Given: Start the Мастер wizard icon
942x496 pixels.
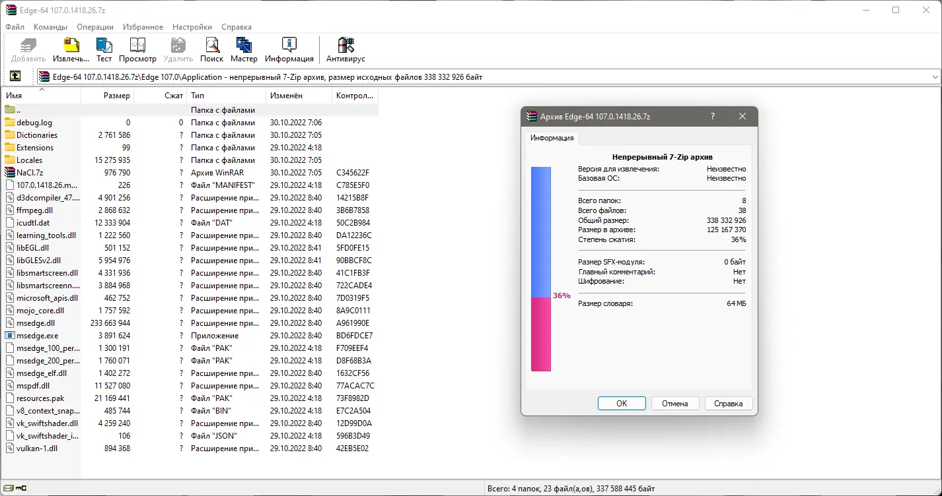Looking at the screenshot, I should pyautogui.click(x=244, y=46).
